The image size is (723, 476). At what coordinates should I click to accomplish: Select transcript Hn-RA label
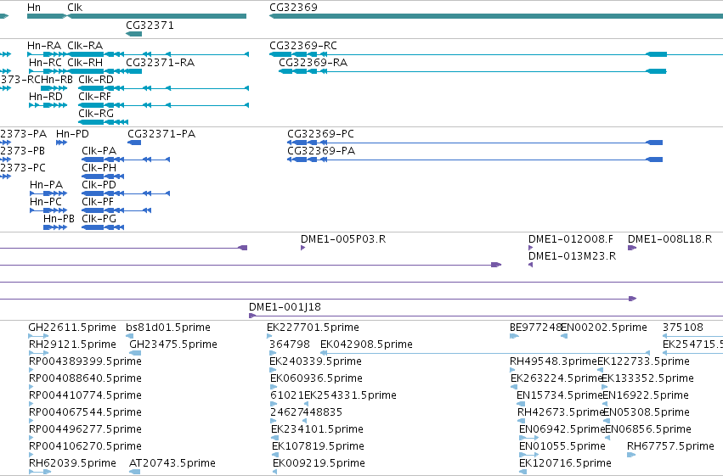point(44,46)
